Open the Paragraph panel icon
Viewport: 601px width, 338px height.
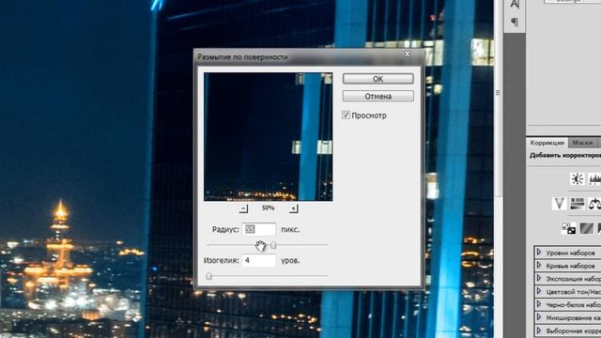(515, 22)
